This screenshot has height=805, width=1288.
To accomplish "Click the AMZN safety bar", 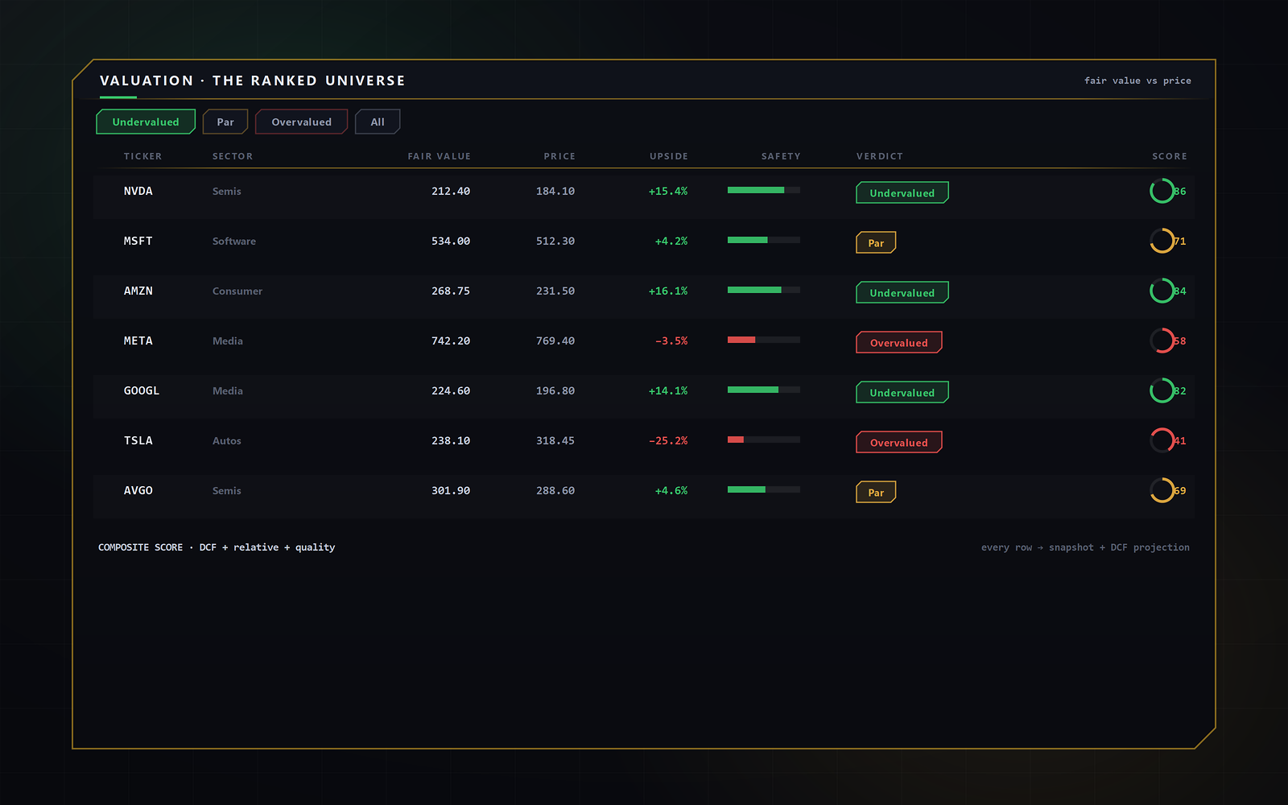I will 764,290.
